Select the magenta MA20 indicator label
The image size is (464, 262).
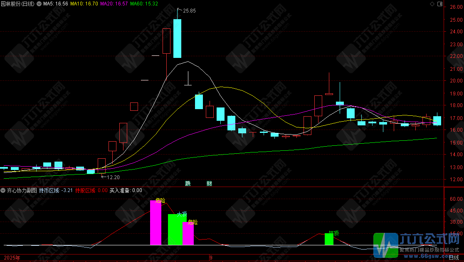pos(114,4)
